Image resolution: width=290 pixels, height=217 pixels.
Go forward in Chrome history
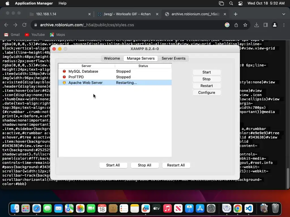[x=15, y=25]
